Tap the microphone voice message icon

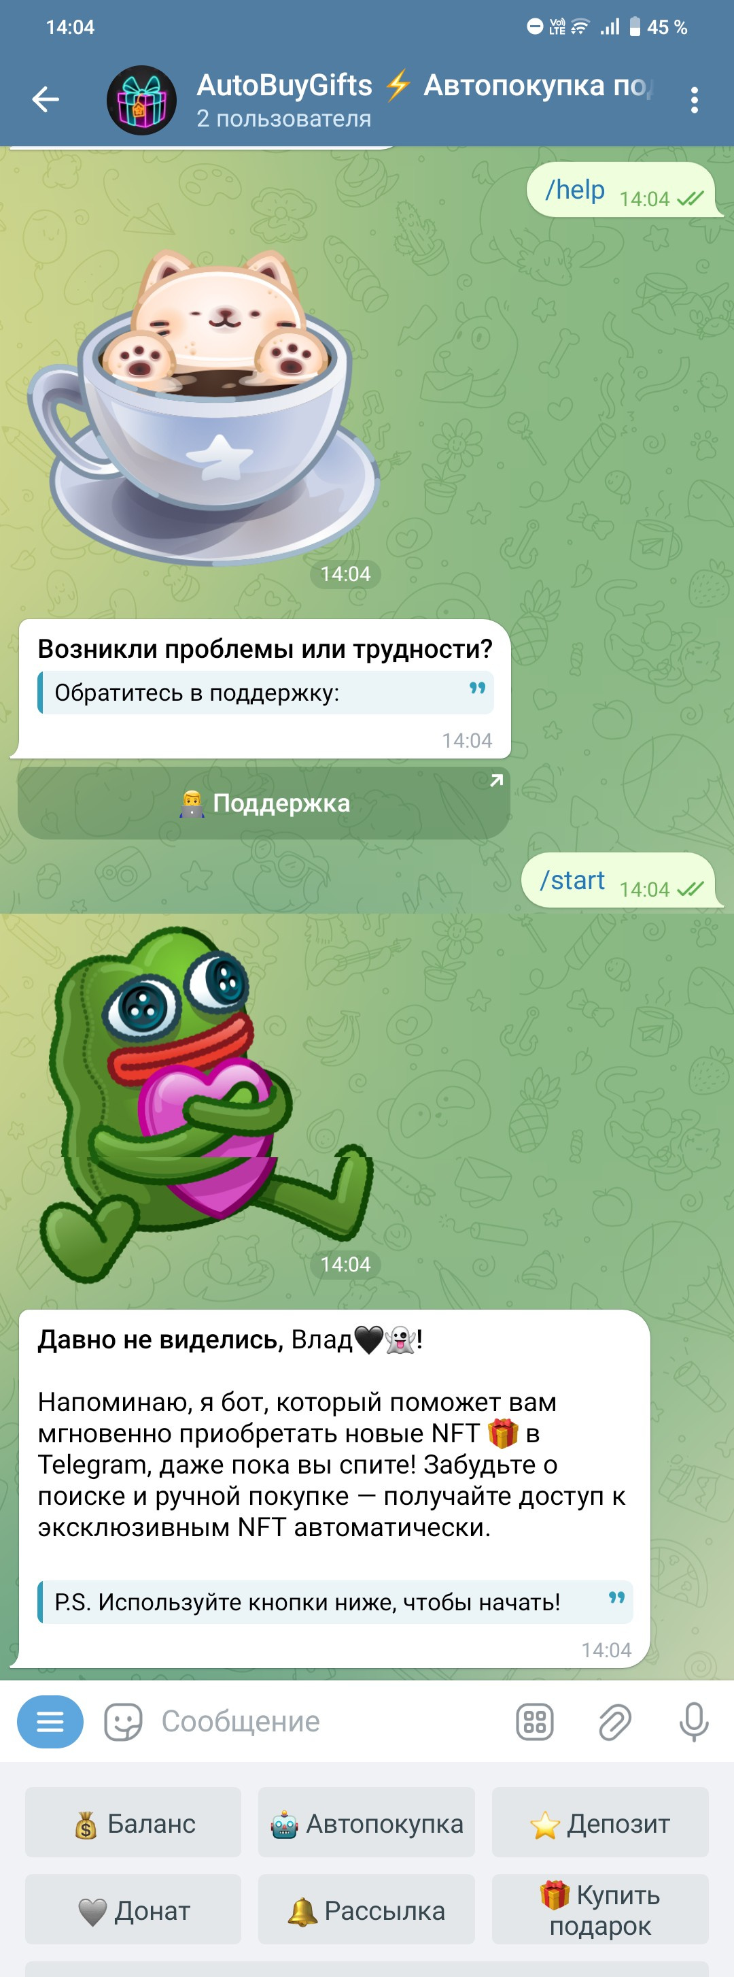pyautogui.click(x=694, y=1721)
